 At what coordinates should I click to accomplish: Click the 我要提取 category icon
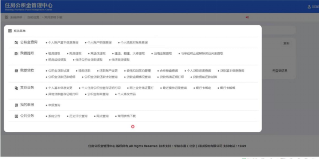click(16, 54)
